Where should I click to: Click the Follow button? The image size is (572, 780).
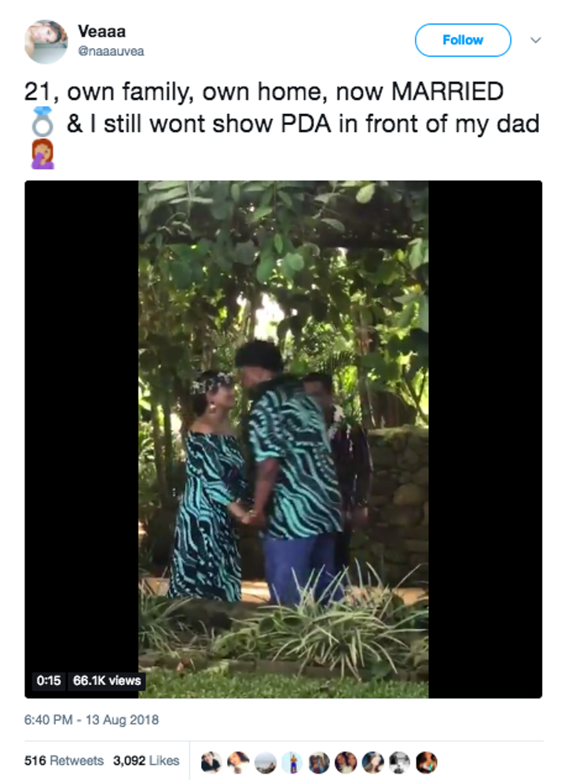(x=463, y=40)
